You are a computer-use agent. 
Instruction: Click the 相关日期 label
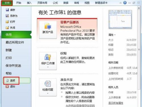pyautogui.click(x=113, y=63)
